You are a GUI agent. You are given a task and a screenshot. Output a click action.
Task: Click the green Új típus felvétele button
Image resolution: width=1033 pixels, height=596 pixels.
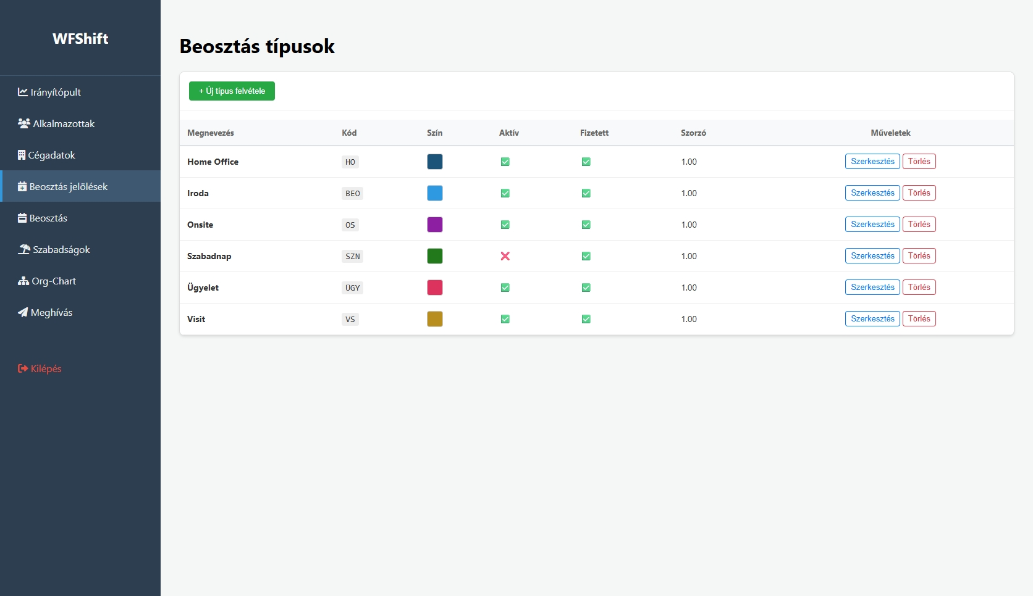click(x=232, y=91)
